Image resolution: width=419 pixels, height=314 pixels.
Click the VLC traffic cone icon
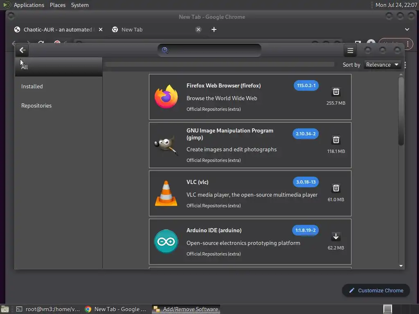(x=166, y=193)
